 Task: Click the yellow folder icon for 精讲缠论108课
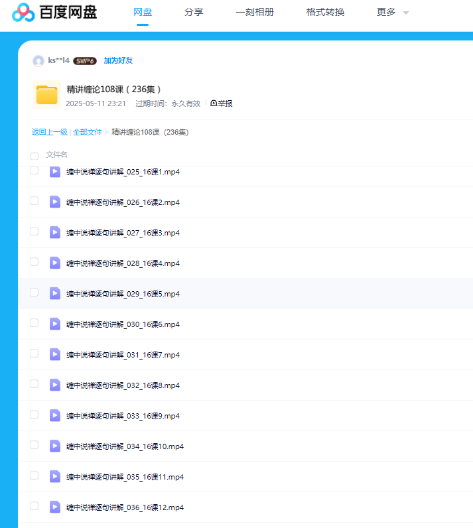46,95
